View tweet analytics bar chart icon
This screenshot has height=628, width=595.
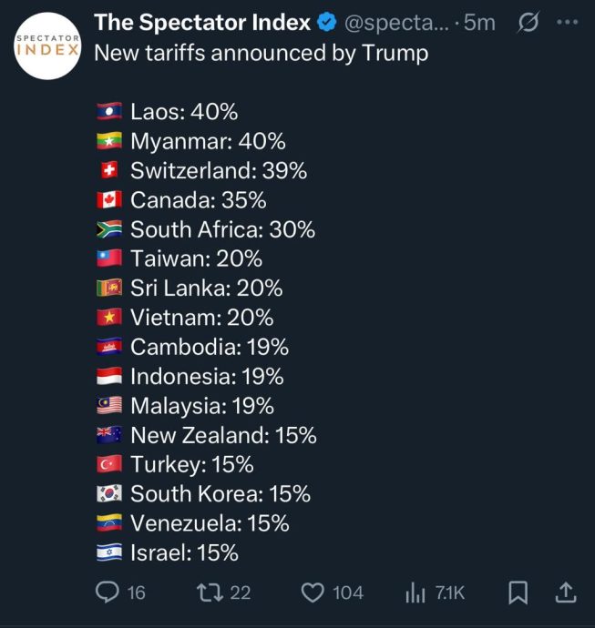(415, 593)
